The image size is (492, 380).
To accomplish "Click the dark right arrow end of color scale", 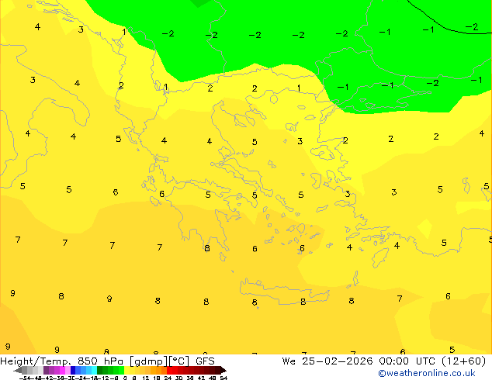I will pyautogui.click(x=223, y=370).
